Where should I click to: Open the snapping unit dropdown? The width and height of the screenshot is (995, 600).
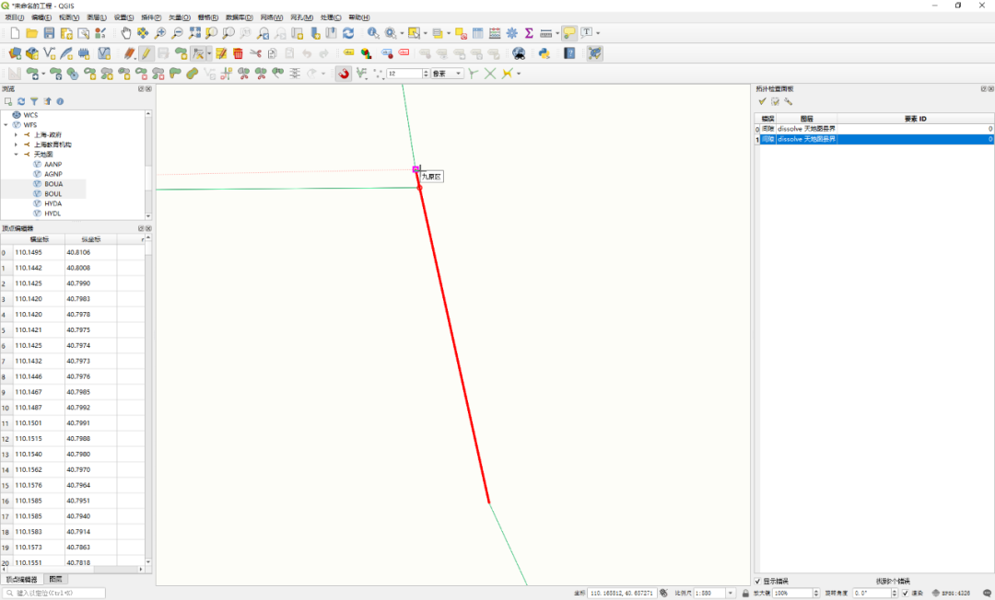(448, 74)
